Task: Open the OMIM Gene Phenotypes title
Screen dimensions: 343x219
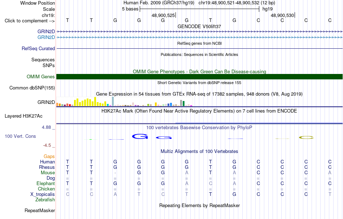Action: click(199, 71)
